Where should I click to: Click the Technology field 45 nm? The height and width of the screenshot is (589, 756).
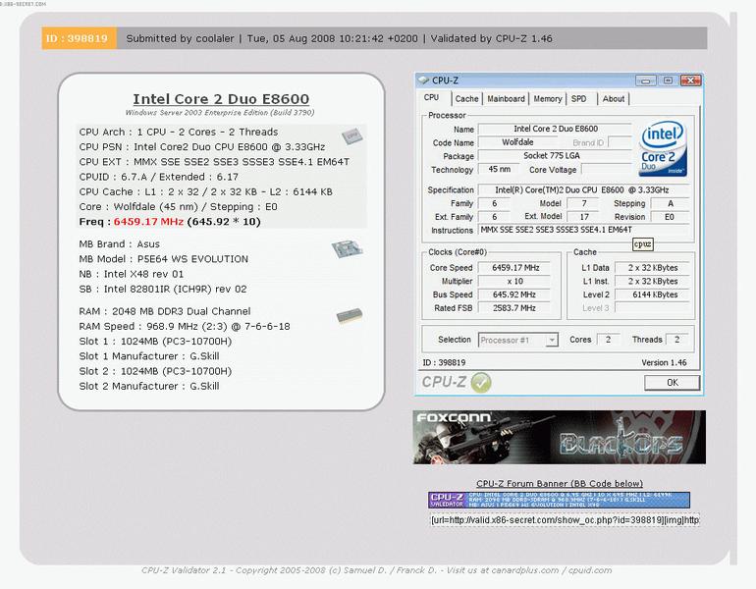[x=499, y=170]
